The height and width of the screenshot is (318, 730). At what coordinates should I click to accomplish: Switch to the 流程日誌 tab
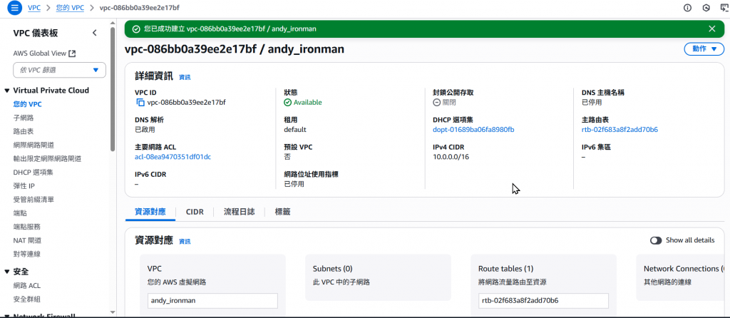coord(240,212)
